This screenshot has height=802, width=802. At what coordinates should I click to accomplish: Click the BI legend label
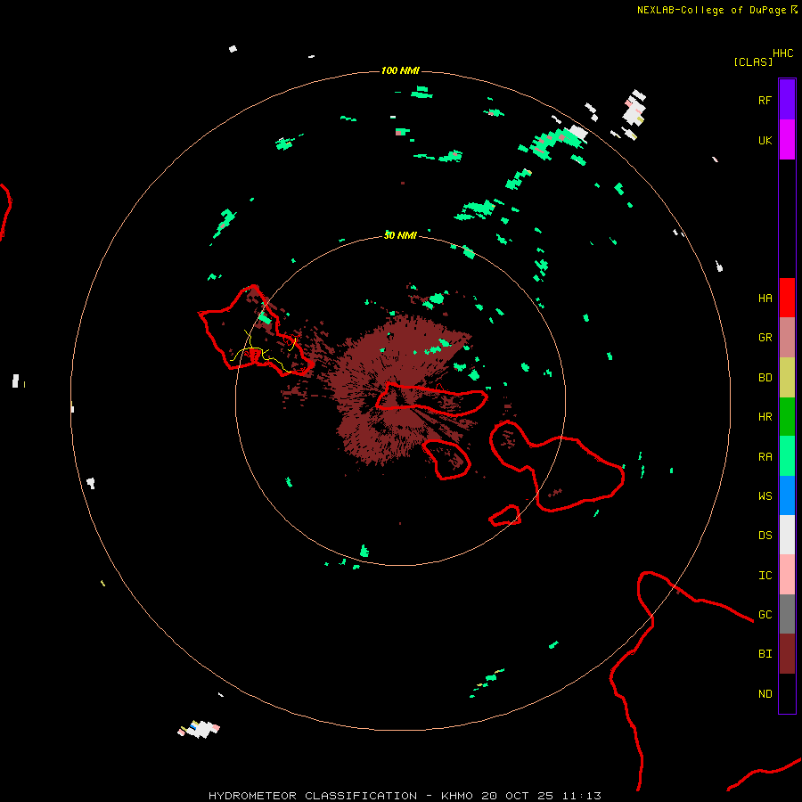(x=765, y=654)
